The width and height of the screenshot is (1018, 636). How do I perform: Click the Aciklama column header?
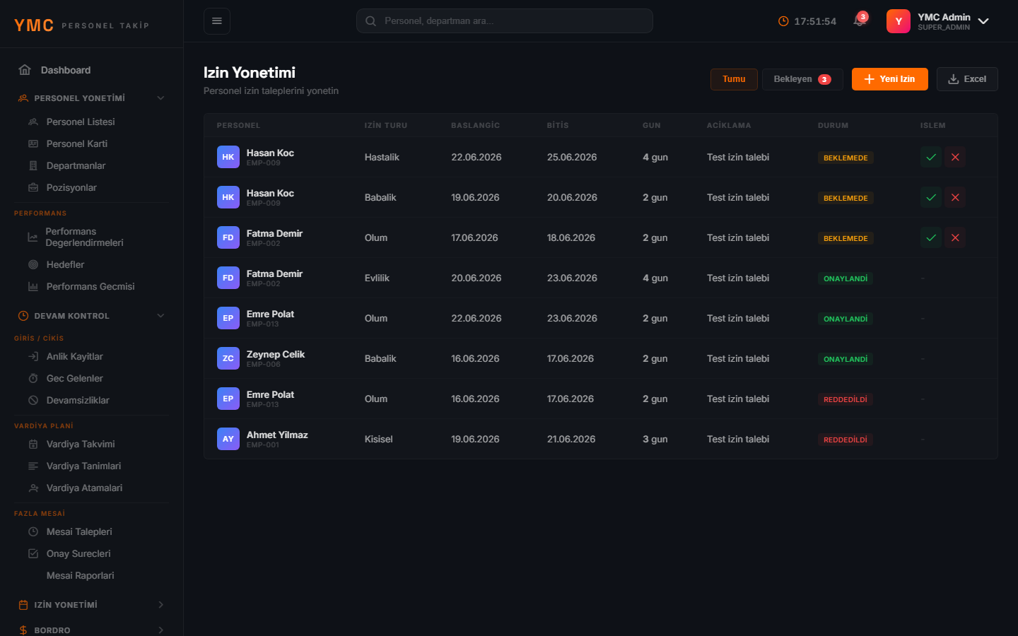[729, 125]
